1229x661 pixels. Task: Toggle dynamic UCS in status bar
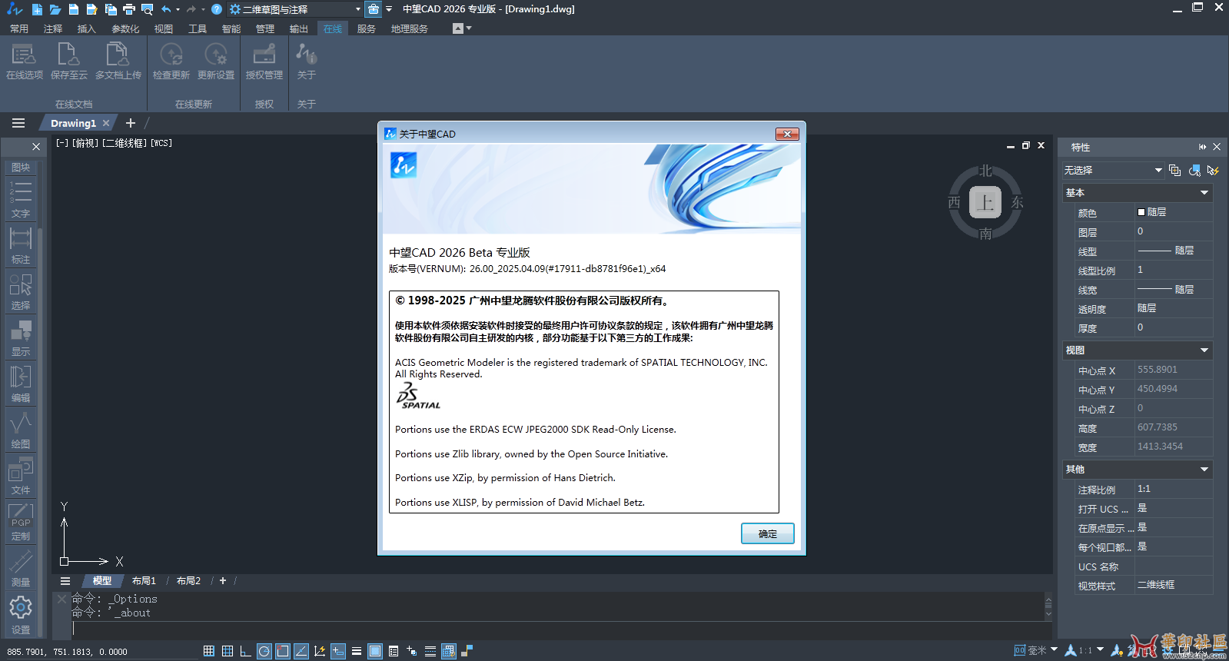coord(319,651)
